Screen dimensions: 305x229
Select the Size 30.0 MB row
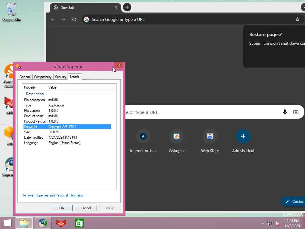pyautogui.click(x=67, y=132)
